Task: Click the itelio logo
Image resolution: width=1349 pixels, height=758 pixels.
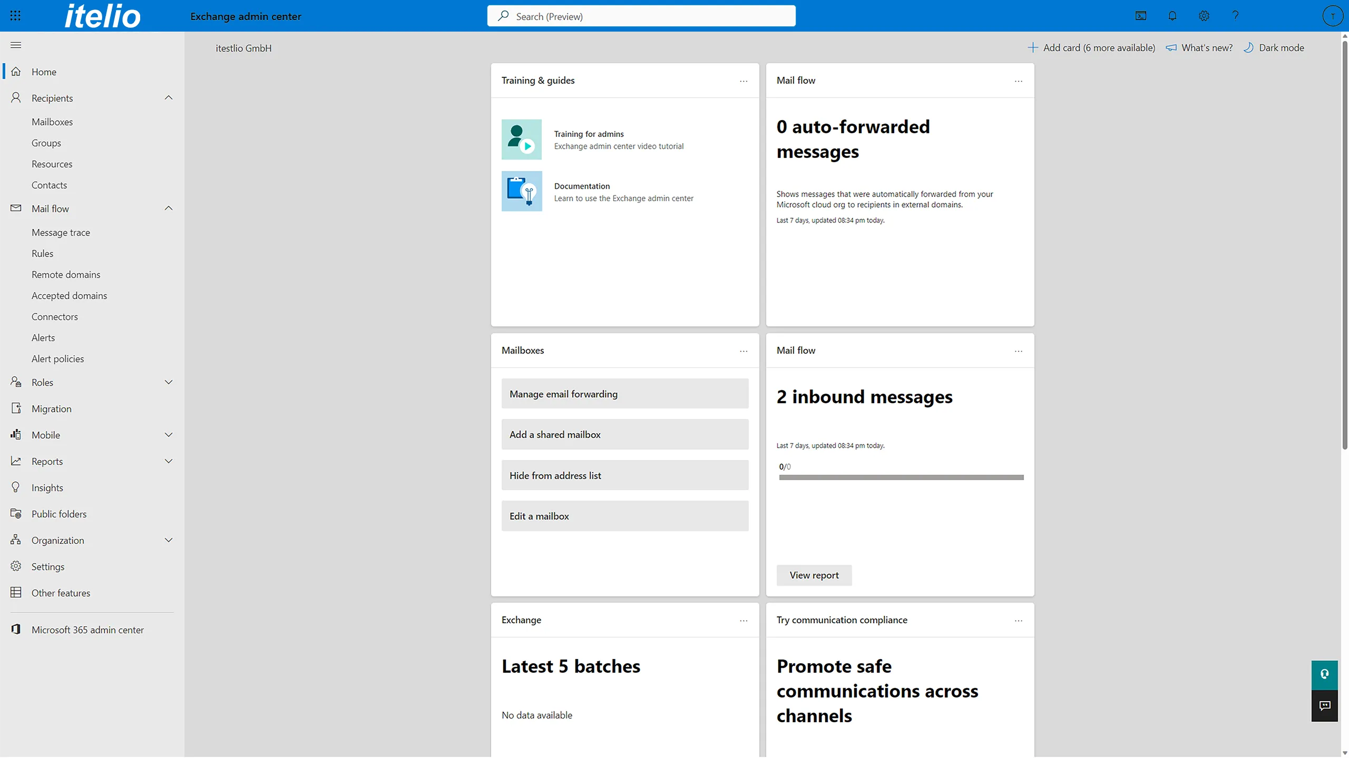Action: pos(103,16)
